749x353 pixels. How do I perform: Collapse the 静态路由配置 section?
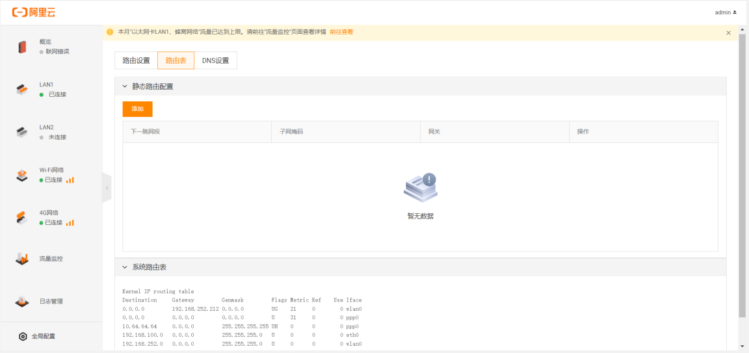[125, 86]
